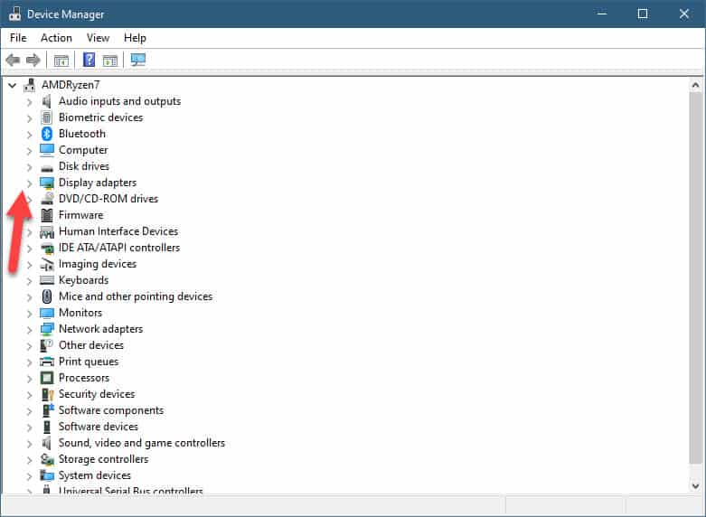Click the Show/Hide Console Tree toolbar icon
The image size is (706, 517).
tap(61, 60)
